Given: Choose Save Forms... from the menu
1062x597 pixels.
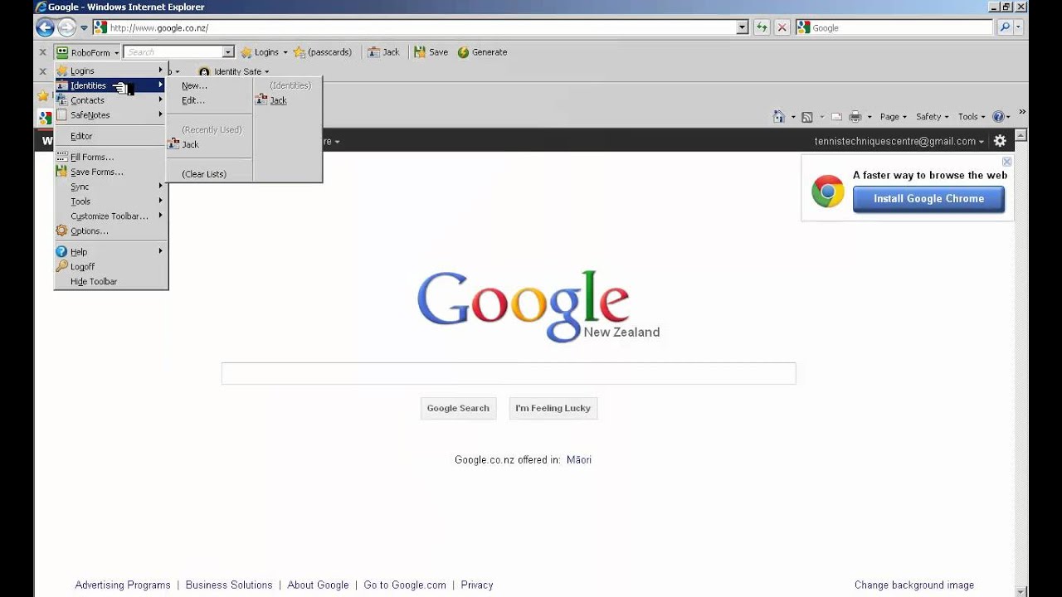Looking at the screenshot, I should click(x=111, y=172).
